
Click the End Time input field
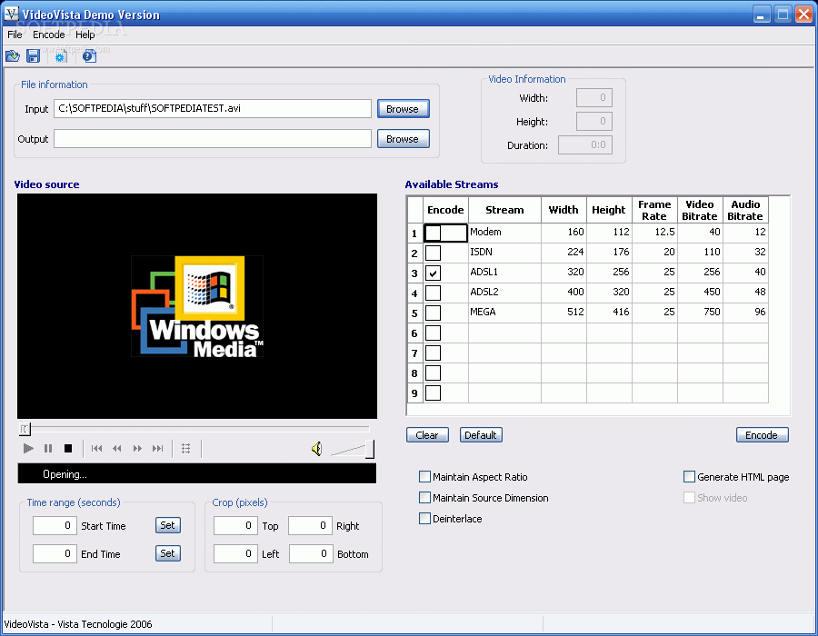(x=55, y=553)
